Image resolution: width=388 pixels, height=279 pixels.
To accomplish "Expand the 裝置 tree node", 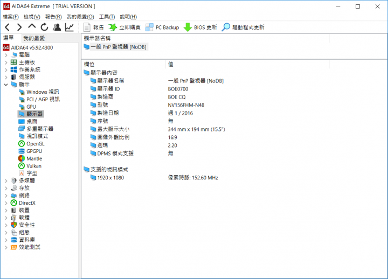I will [x=6, y=211].
